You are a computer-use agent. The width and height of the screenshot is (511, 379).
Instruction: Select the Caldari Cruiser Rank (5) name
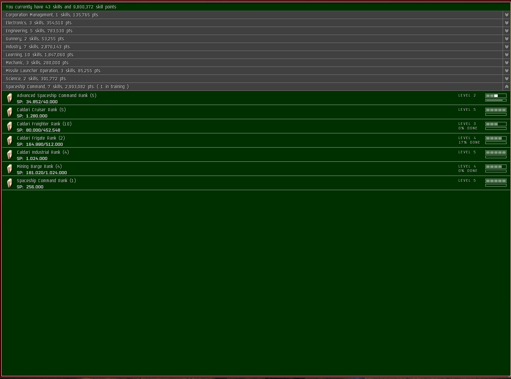click(41, 110)
